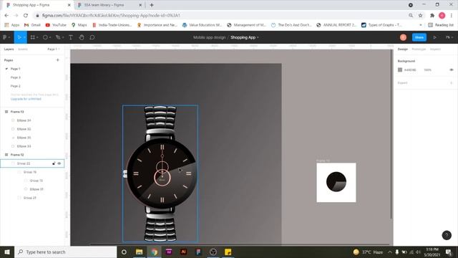This screenshot has width=458, height=258.
Task: Open the region tools dropdown arrow
Action: click(x=37, y=37)
